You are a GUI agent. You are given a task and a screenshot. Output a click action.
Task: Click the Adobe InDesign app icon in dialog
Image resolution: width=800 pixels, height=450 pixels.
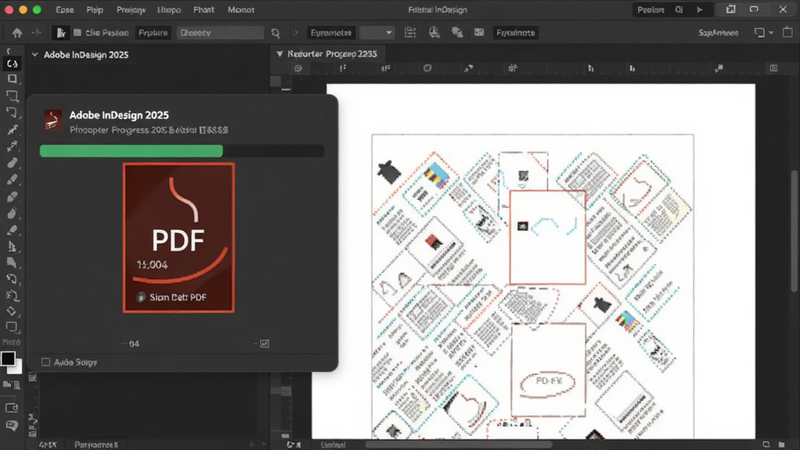click(x=52, y=121)
